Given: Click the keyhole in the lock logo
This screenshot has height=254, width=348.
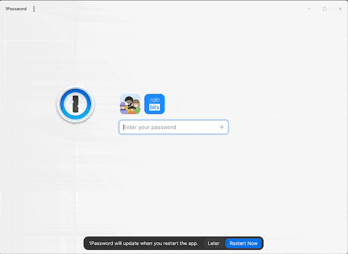Looking at the screenshot, I should [x=76, y=104].
